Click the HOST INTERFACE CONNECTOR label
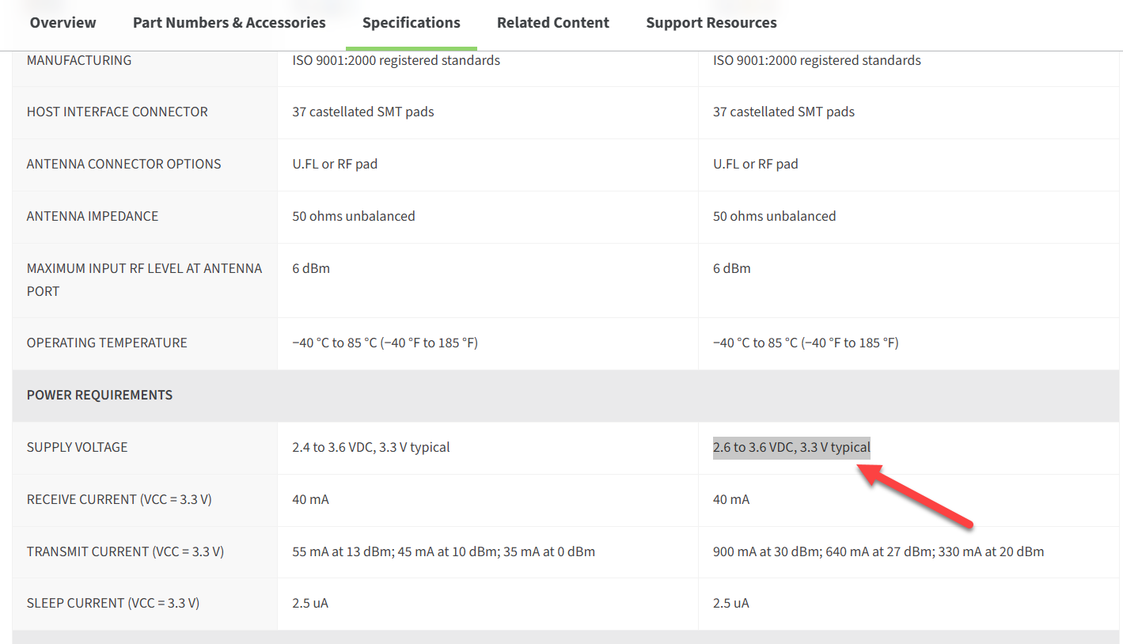 point(117,112)
